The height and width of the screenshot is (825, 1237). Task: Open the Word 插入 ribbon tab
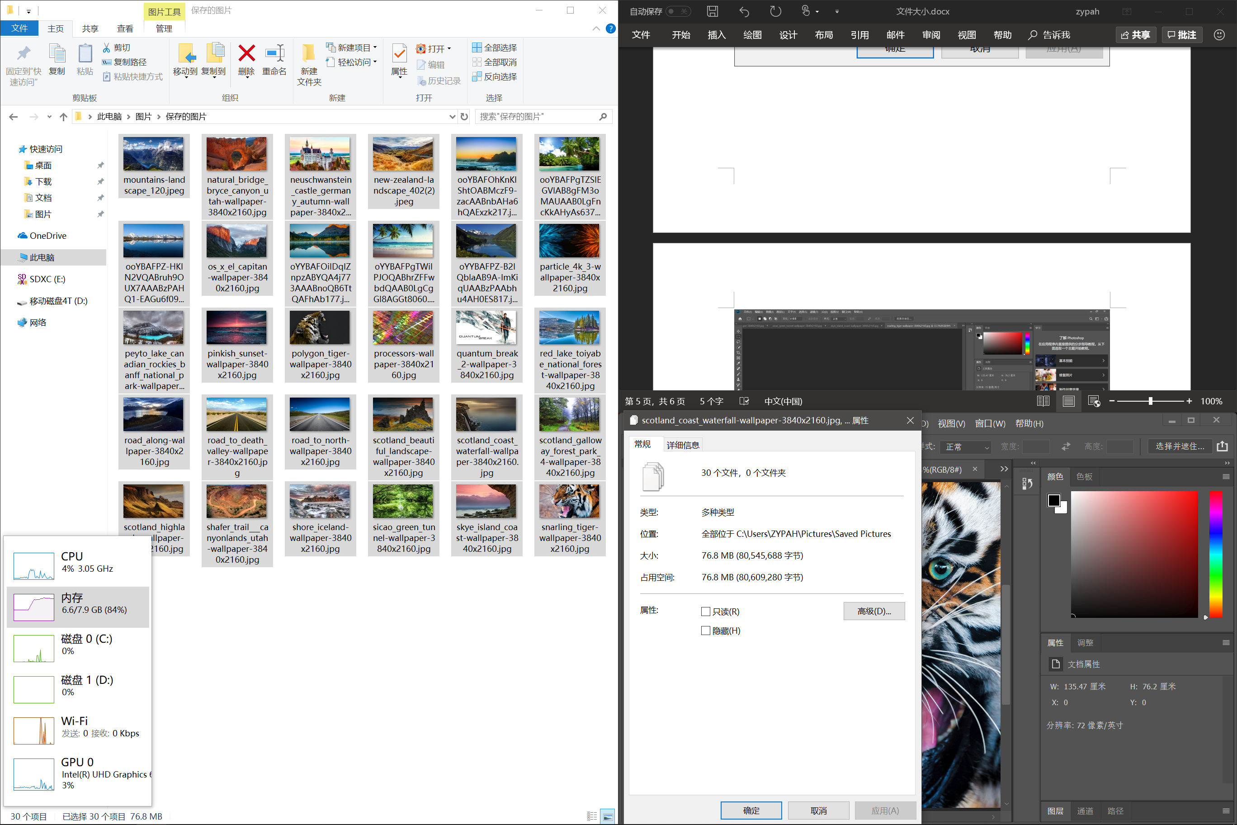716,35
